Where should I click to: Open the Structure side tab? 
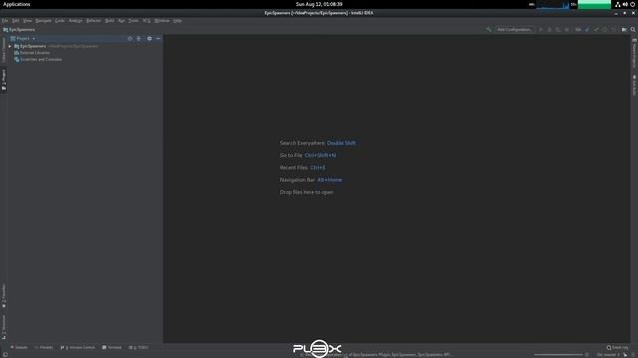tap(4, 327)
